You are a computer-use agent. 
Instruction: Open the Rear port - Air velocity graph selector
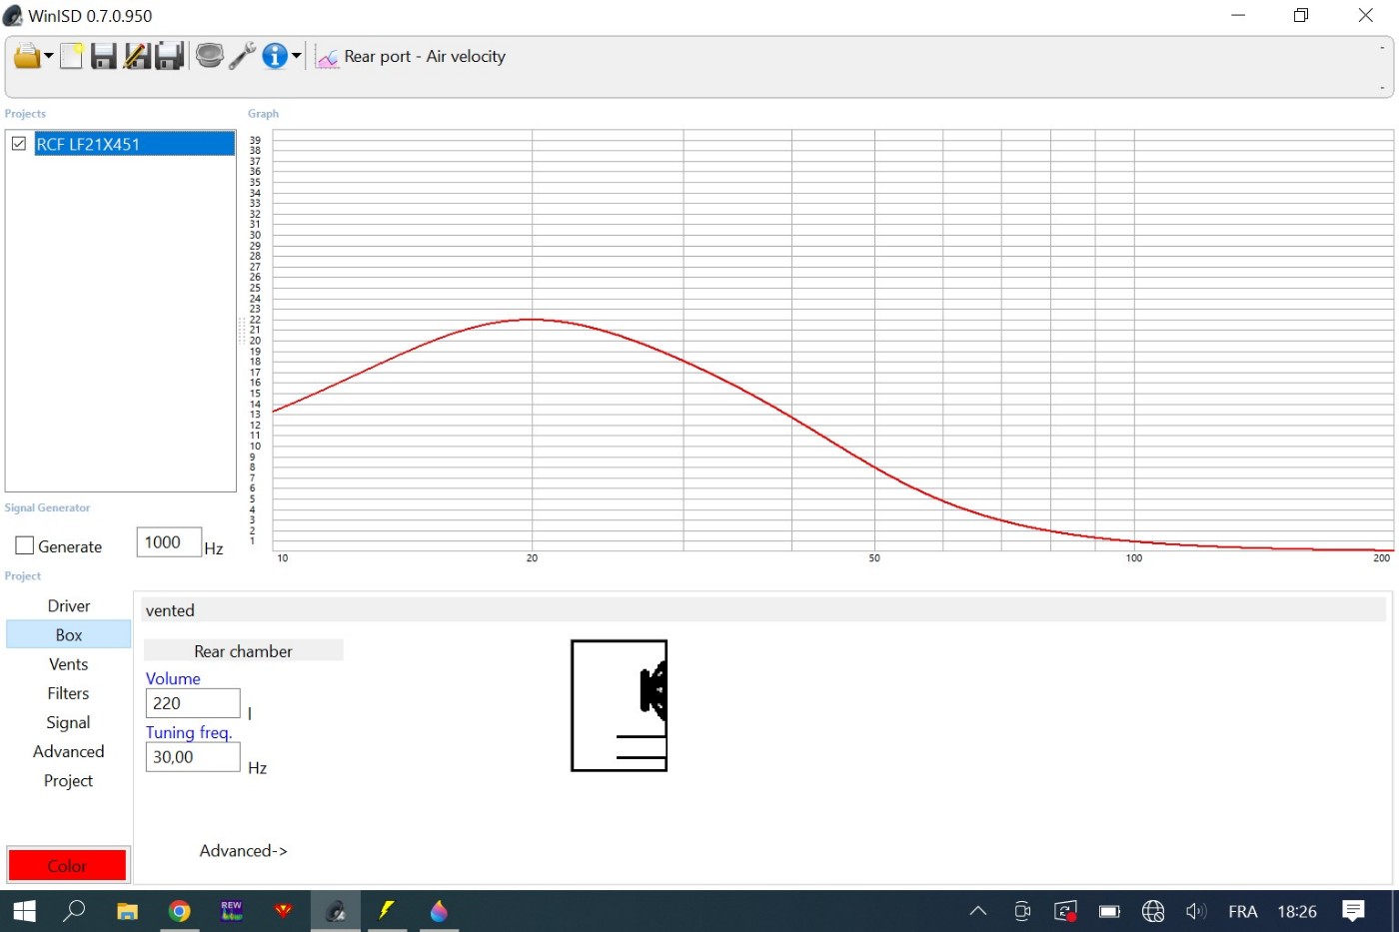[x=412, y=57]
